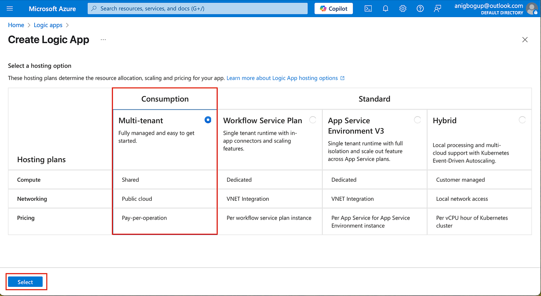The image size is (541, 296).
Task: Navigate to Home via the breadcrumb
Action: click(x=16, y=25)
